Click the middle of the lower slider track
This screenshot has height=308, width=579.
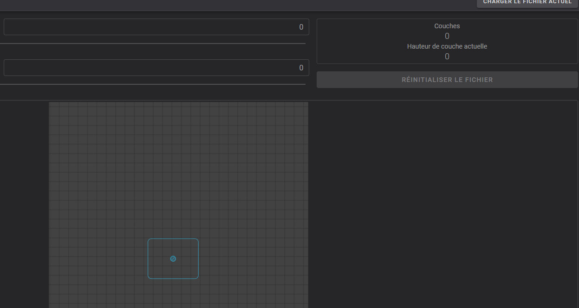point(153,84)
